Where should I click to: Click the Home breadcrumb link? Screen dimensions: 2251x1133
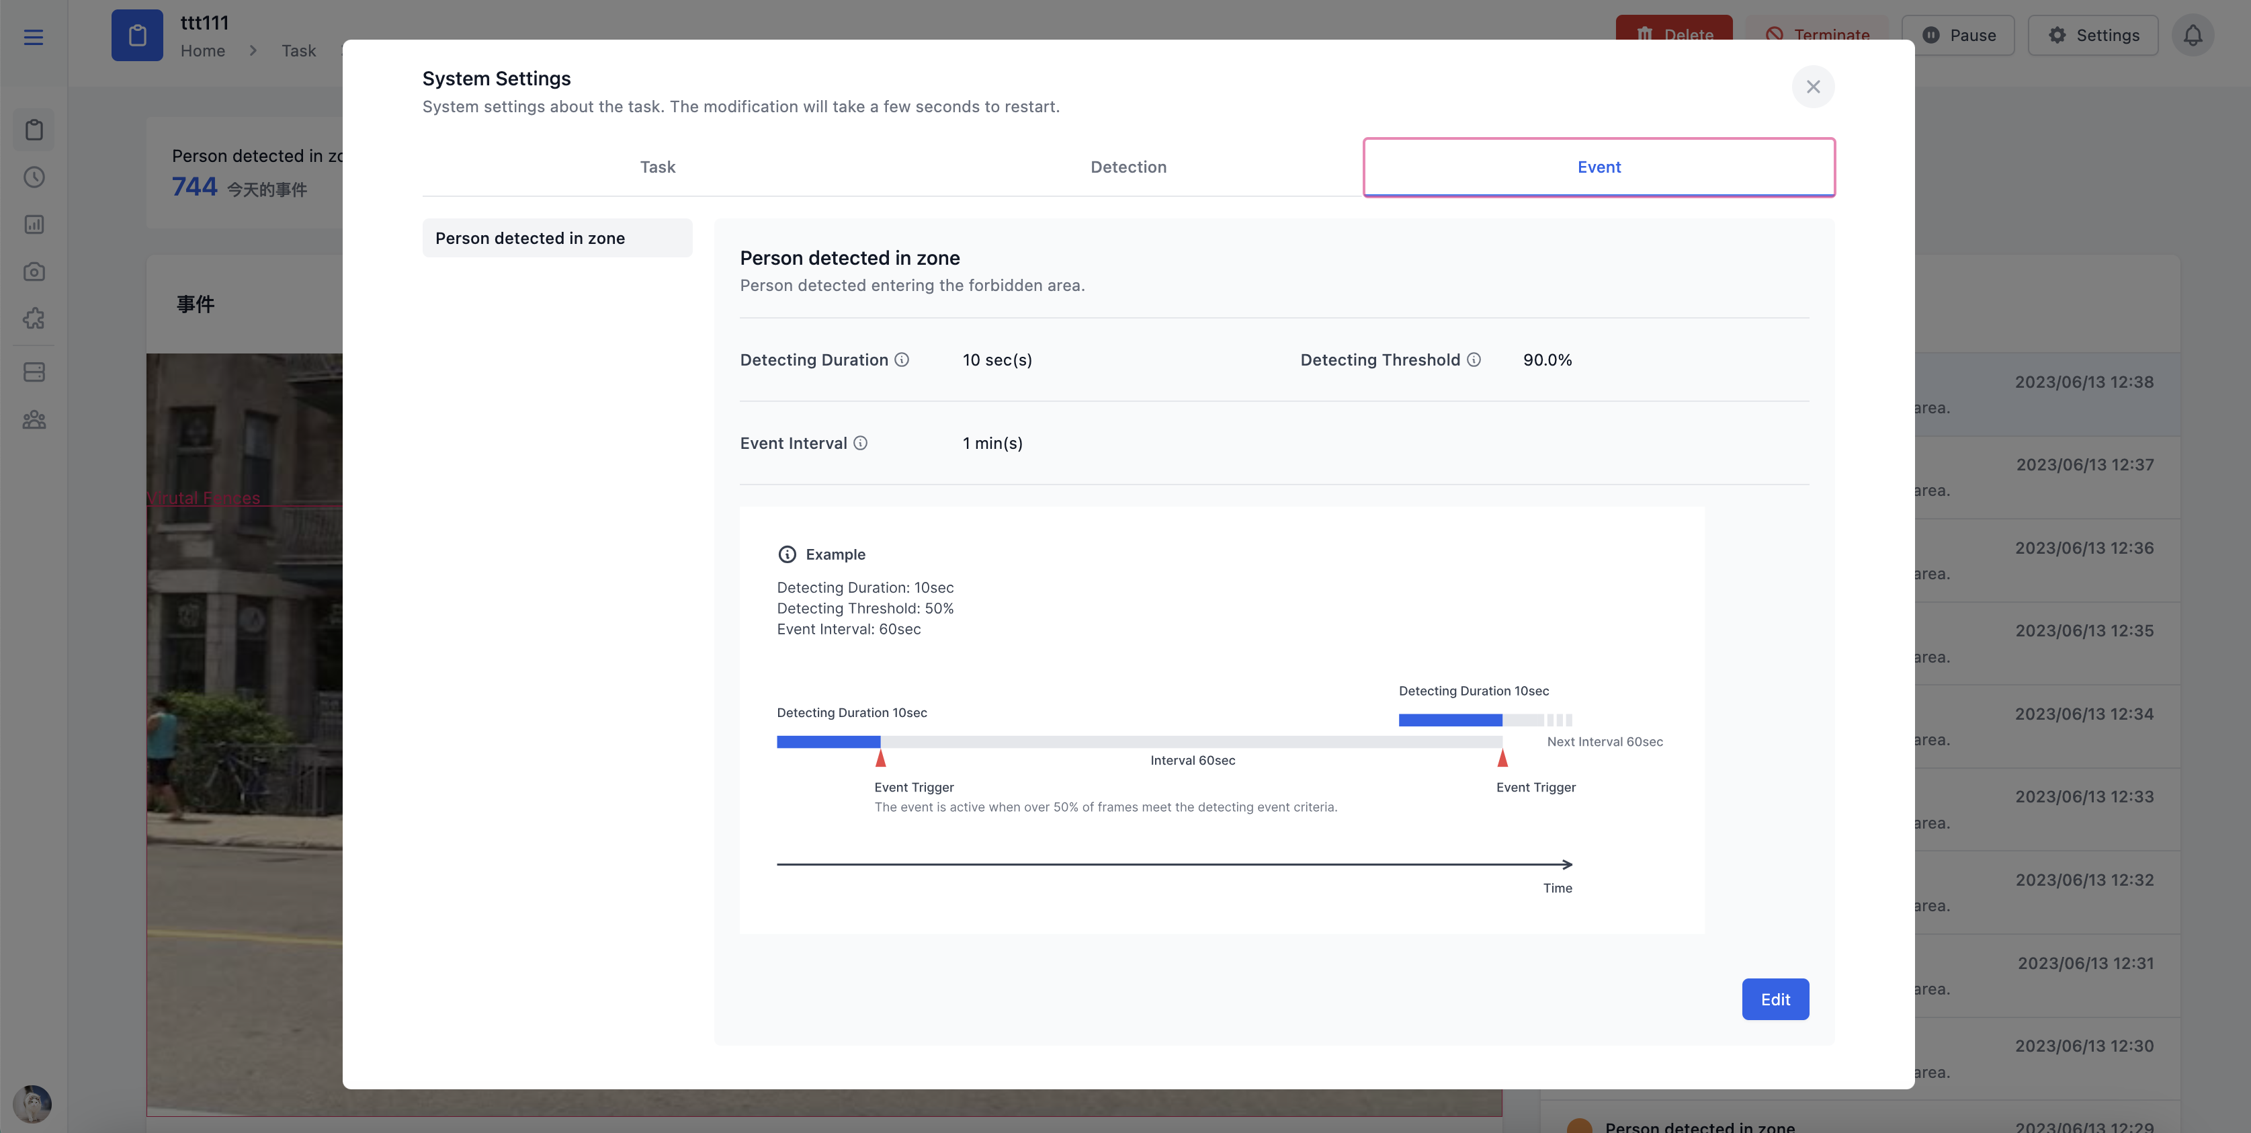pyautogui.click(x=203, y=50)
